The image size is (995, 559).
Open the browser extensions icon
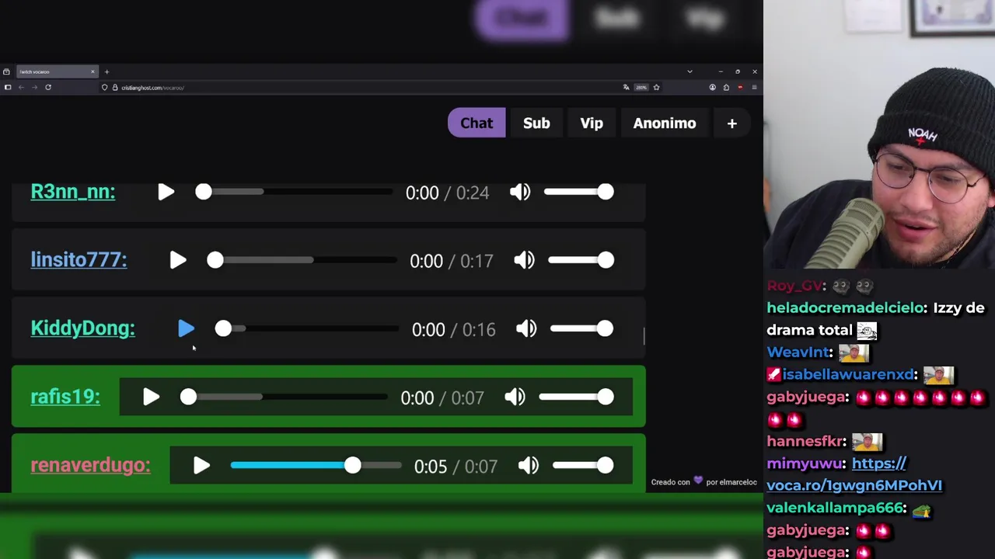coord(726,88)
